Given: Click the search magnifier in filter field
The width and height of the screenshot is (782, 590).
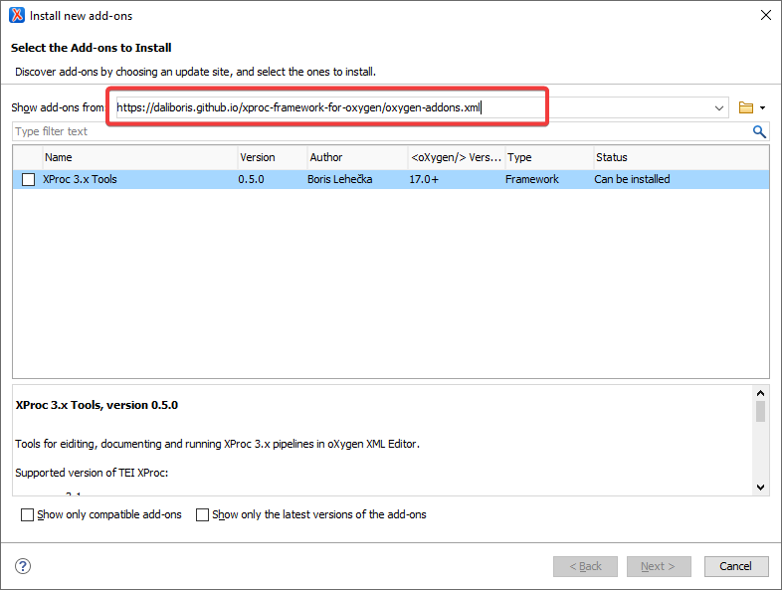Looking at the screenshot, I should pos(759,131).
